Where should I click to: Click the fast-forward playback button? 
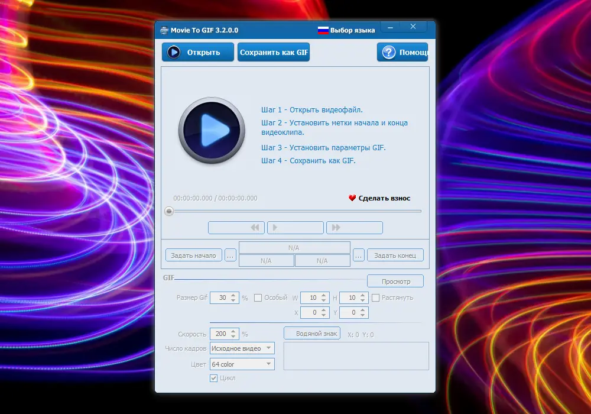click(354, 227)
